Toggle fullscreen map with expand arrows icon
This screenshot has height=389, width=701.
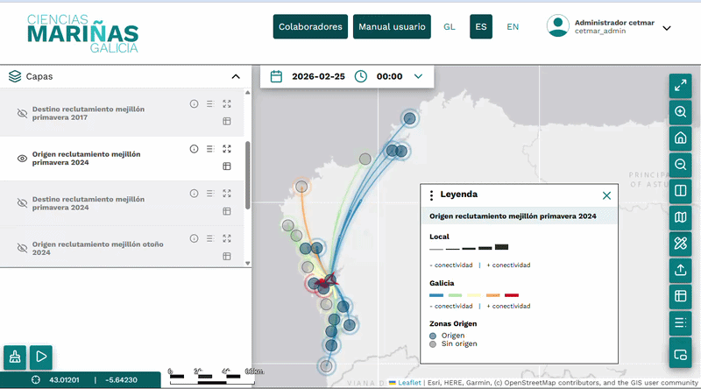(680, 85)
